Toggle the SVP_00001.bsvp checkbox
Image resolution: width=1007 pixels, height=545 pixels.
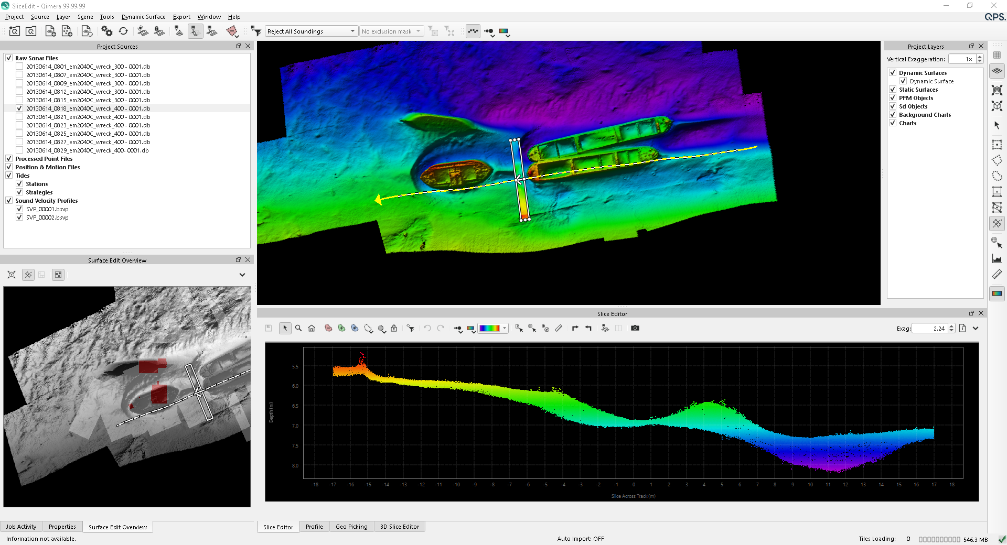tap(19, 209)
